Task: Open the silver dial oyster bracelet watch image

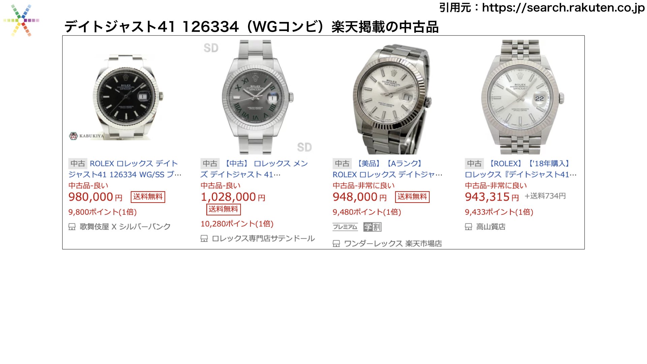Action: click(392, 98)
